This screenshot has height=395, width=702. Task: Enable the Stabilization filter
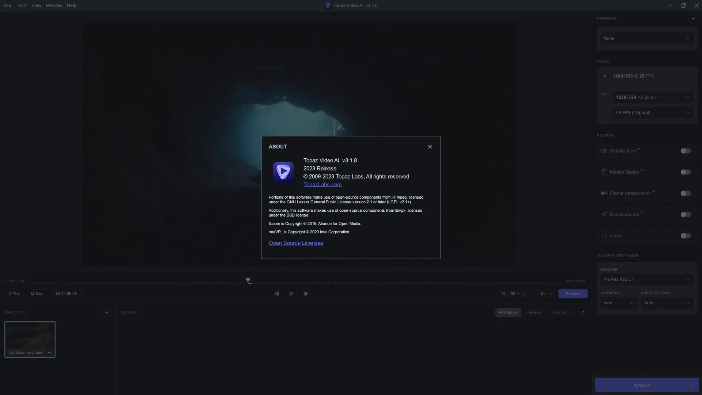pyautogui.click(x=686, y=151)
